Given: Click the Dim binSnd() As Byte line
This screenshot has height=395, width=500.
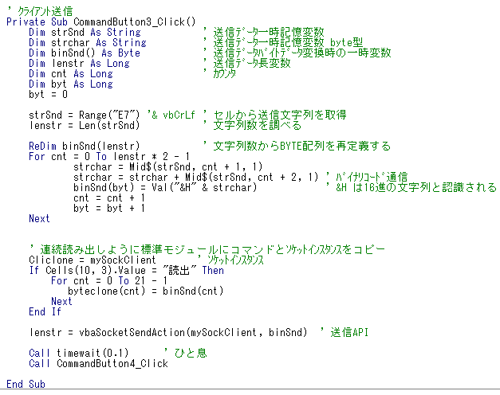Looking at the screenshot, I should coord(85,53).
